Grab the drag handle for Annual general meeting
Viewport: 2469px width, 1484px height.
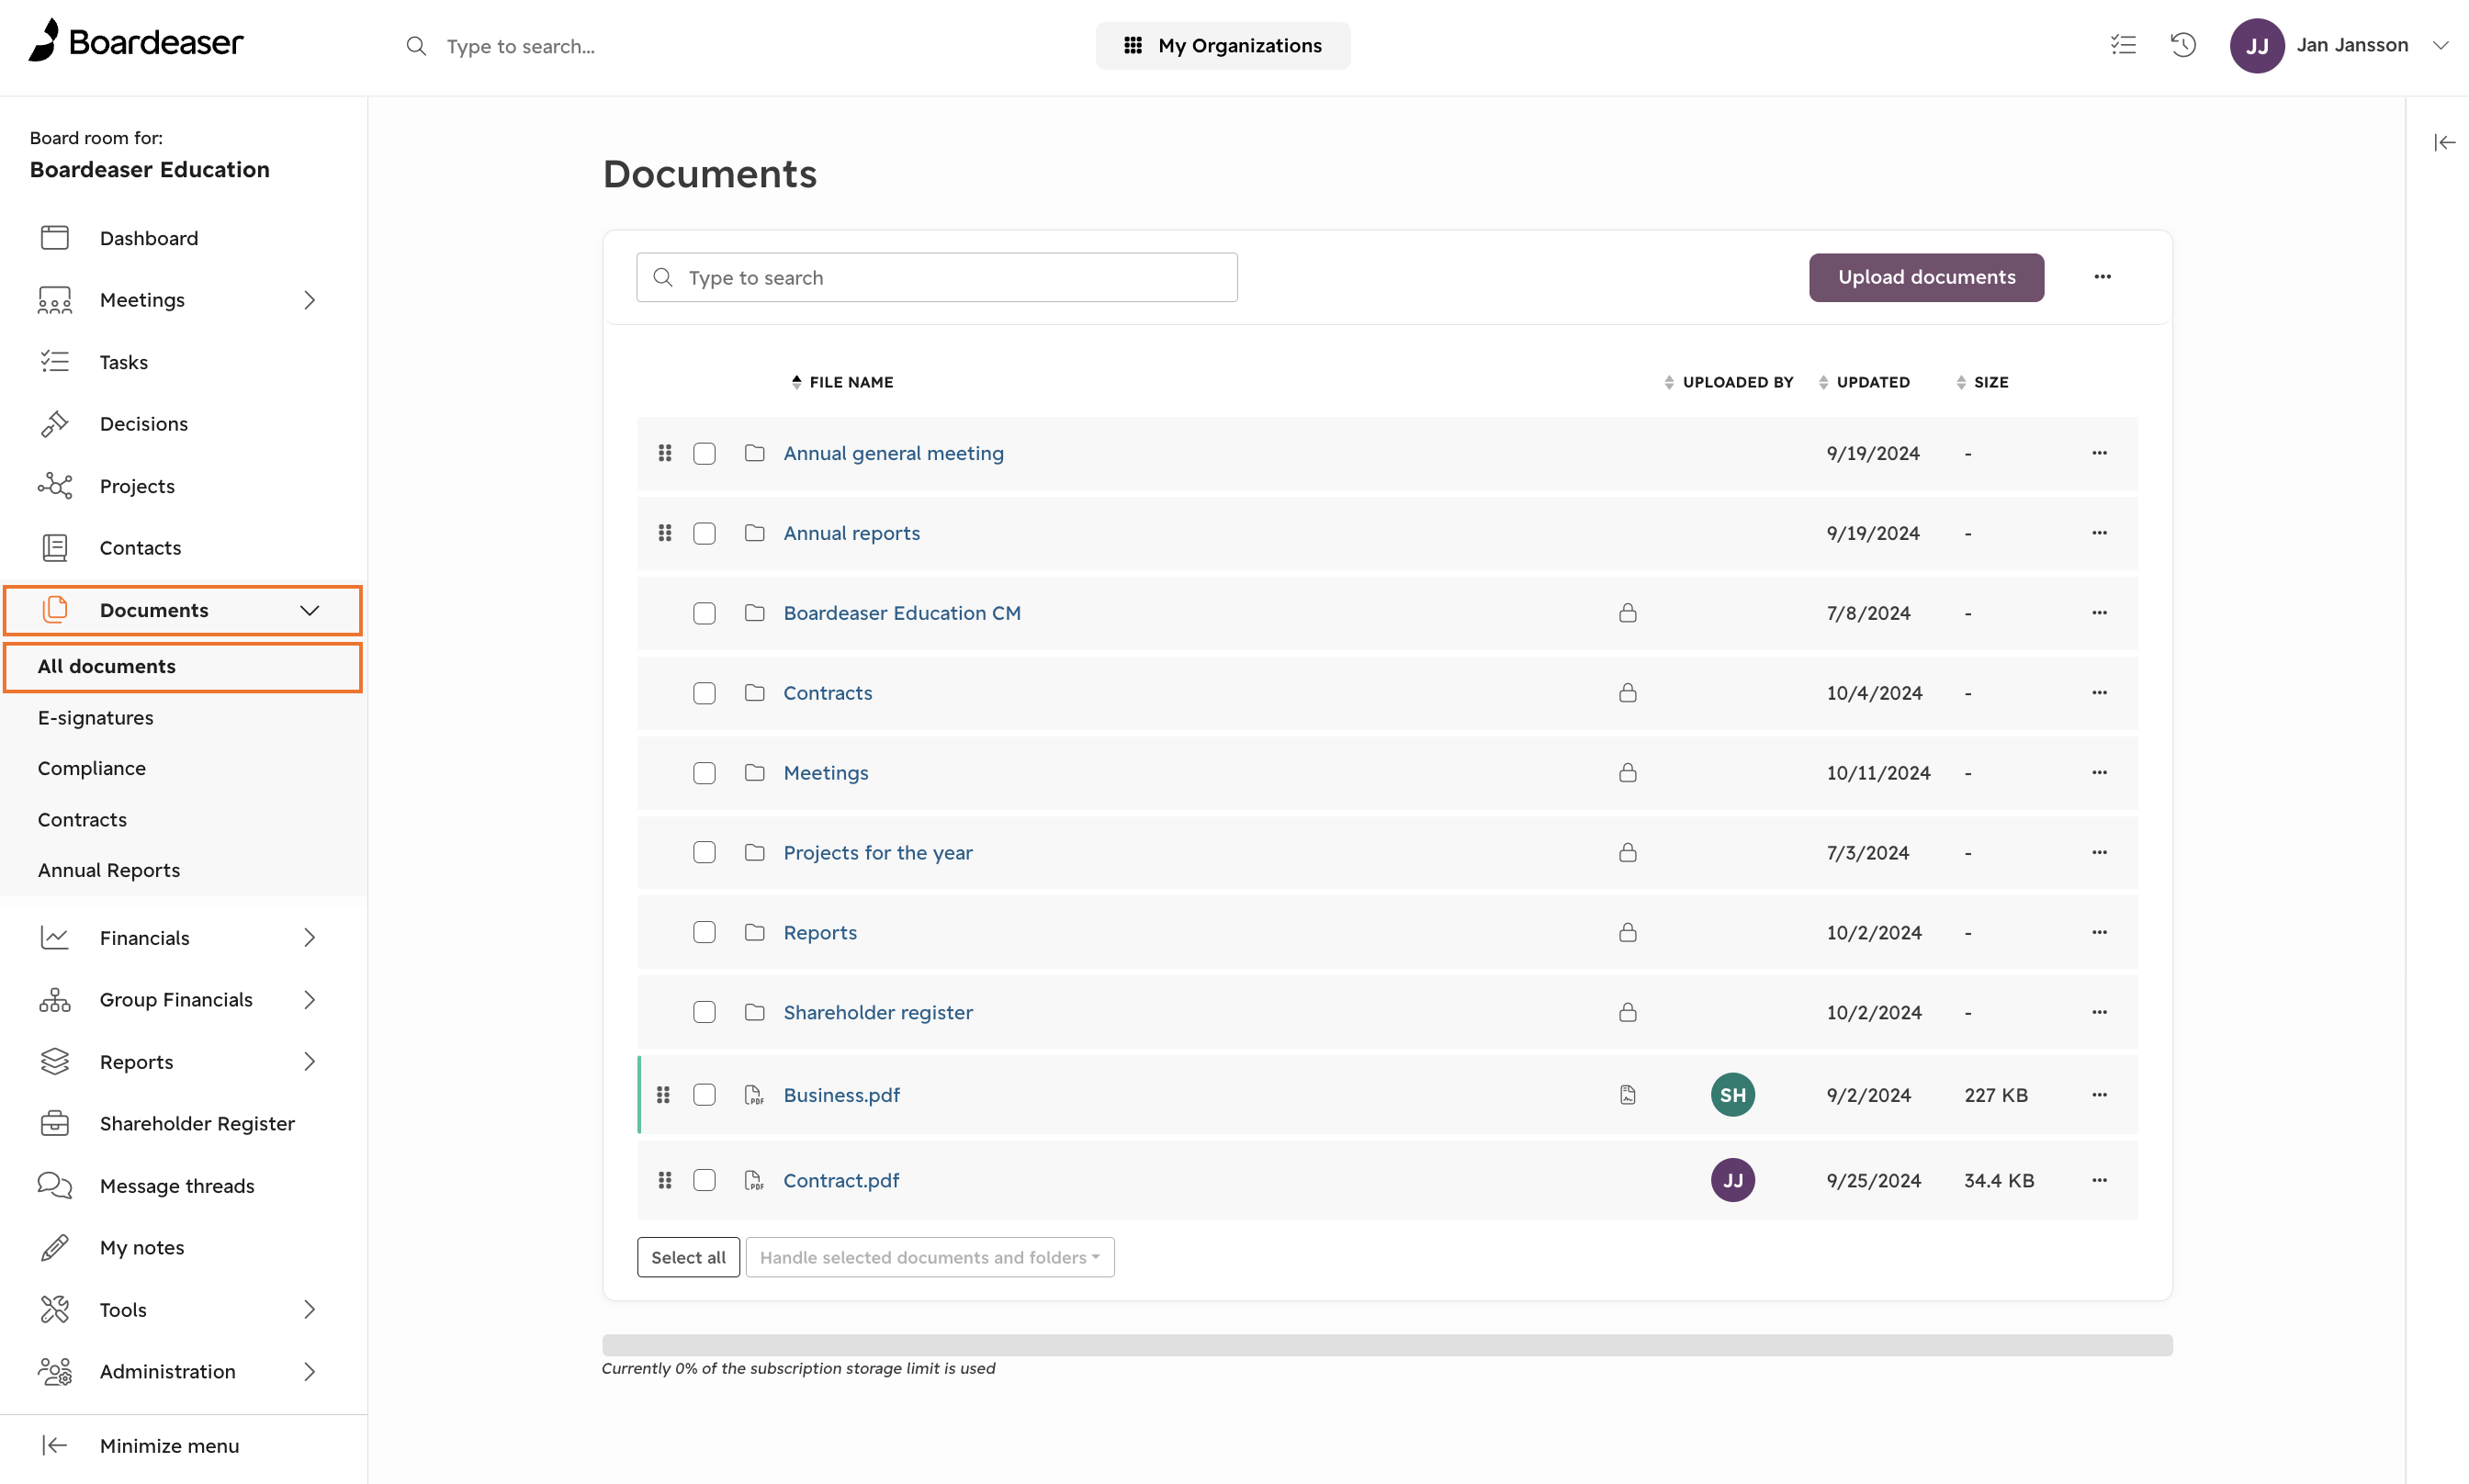pyautogui.click(x=665, y=453)
